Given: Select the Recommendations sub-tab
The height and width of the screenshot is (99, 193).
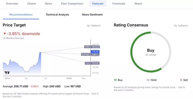Looking at the screenshot, I should (x=21, y=15).
